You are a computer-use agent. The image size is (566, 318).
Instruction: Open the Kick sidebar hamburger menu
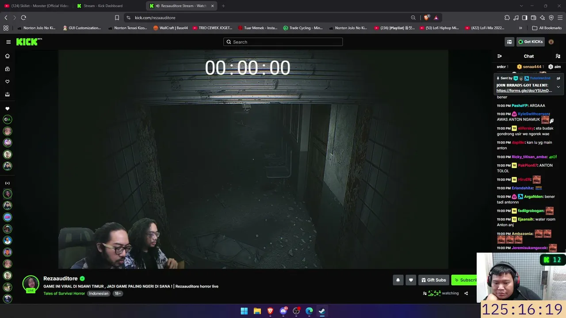pos(8,42)
